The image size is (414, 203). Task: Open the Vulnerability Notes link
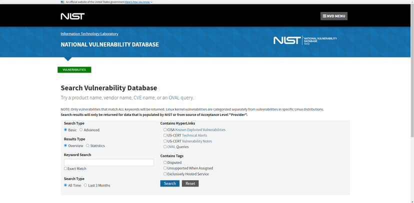(x=197, y=141)
